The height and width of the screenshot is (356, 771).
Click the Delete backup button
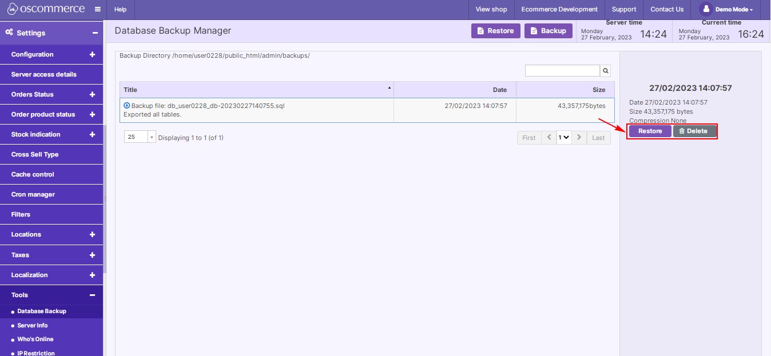(x=694, y=131)
